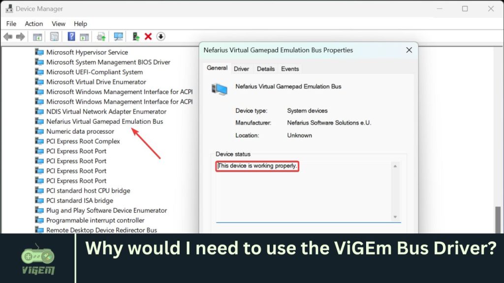Viewport: 504px width, 283px height.
Task: Click the device icon in Properties dialog
Action: click(x=219, y=89)
